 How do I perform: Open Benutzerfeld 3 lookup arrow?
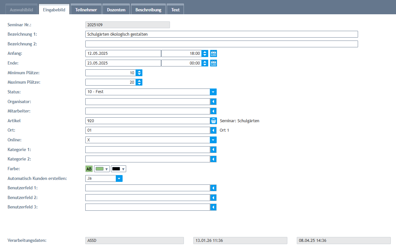click(213, 207)
